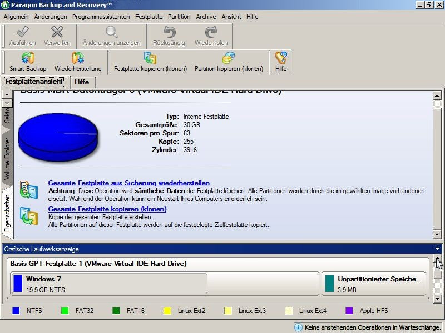Click the Ausführen checkmark icon
The height and width of the screenshot is (333, 445).
(23, 32)
